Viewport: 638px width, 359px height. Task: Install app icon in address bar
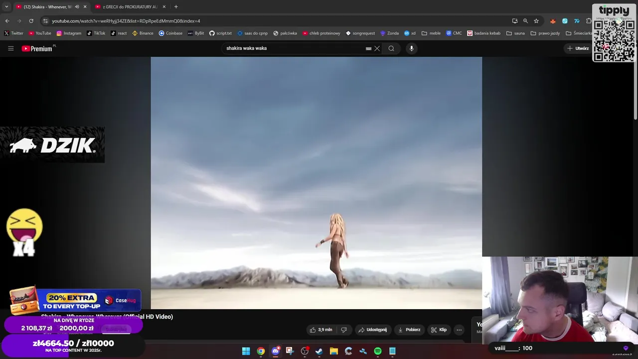click(x=515, y=21)
